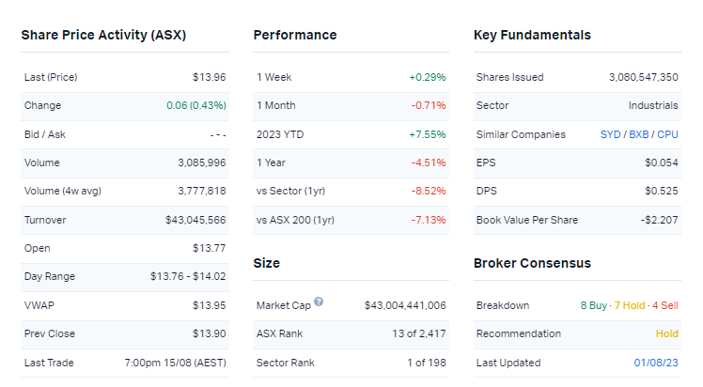
Task: Click the Size section heading
Action: click(266, 263)
